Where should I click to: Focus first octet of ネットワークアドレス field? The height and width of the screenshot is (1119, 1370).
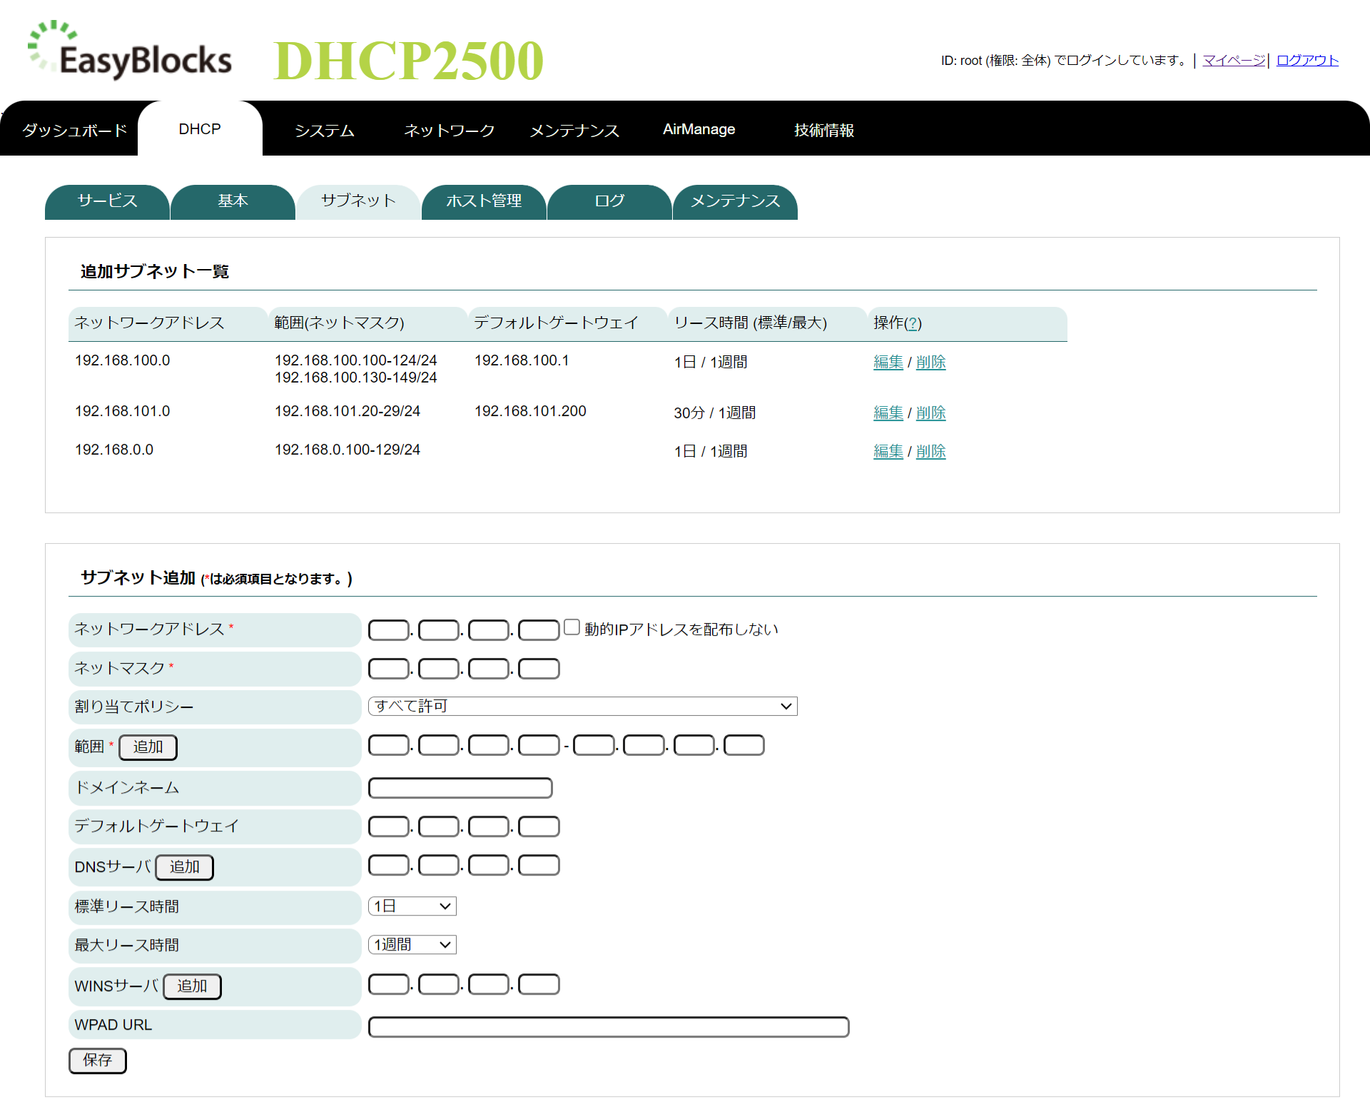click(389, 630)
